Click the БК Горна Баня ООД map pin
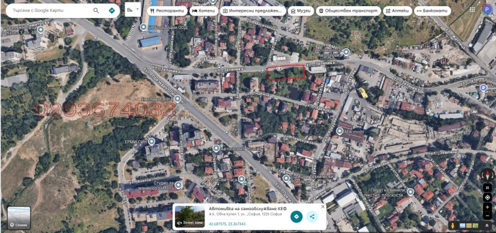This screenshot has width=496, height=233. click(143, 27)
